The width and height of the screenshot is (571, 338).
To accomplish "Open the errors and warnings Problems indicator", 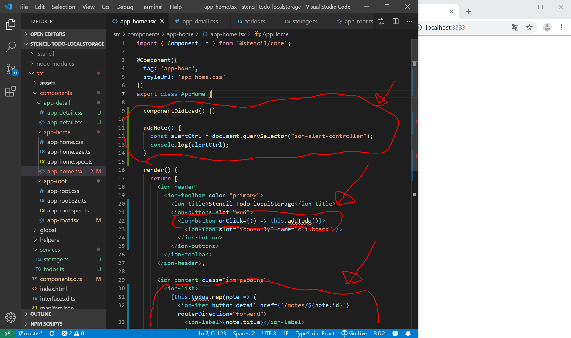I will pos(73,333).
